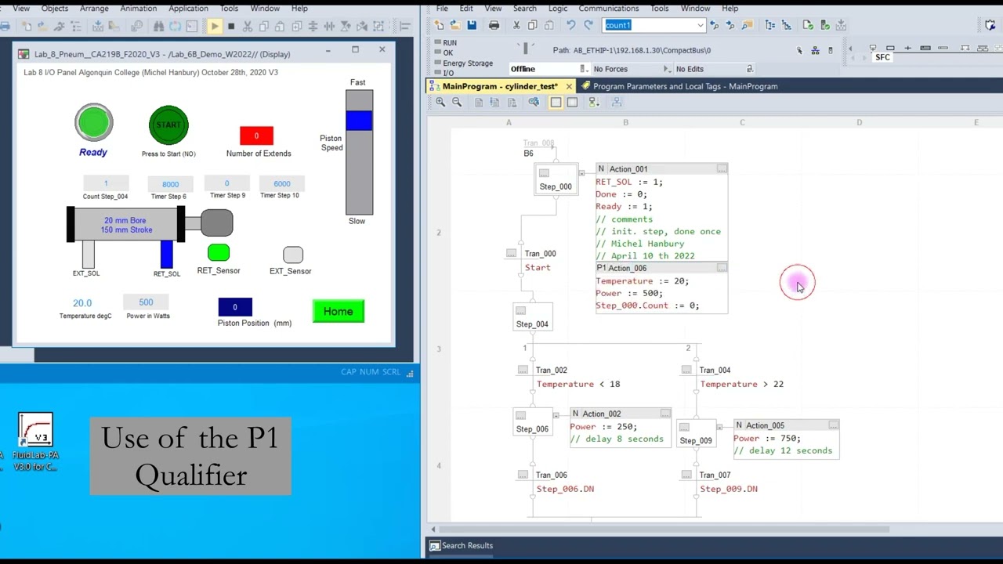Open the No Edits lock dropdown

[749, 69]
